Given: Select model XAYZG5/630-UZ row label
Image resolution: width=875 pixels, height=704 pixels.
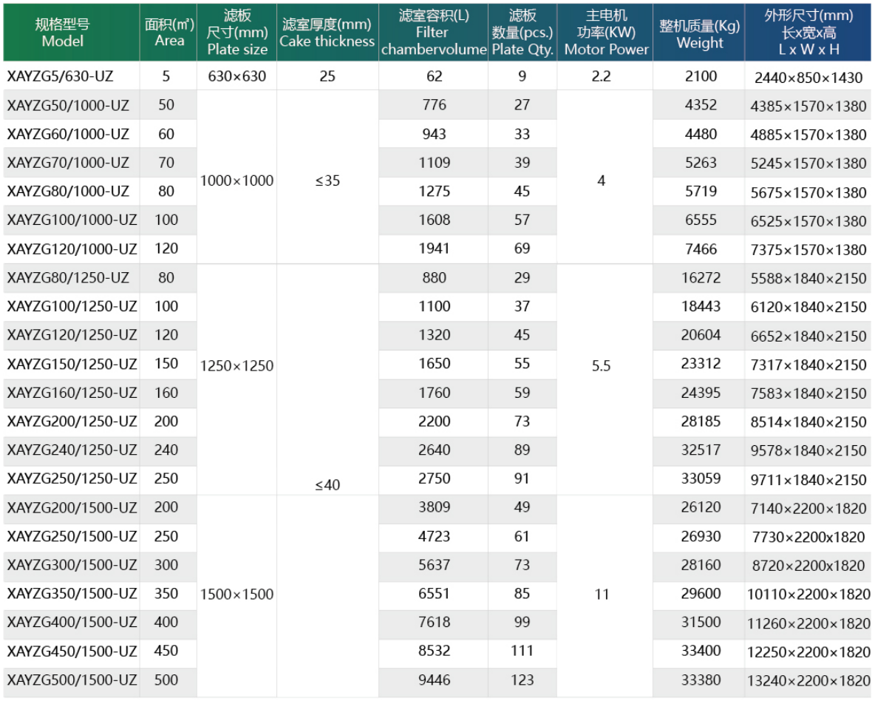Looking at the screenshot, I should tap(61, 75).
